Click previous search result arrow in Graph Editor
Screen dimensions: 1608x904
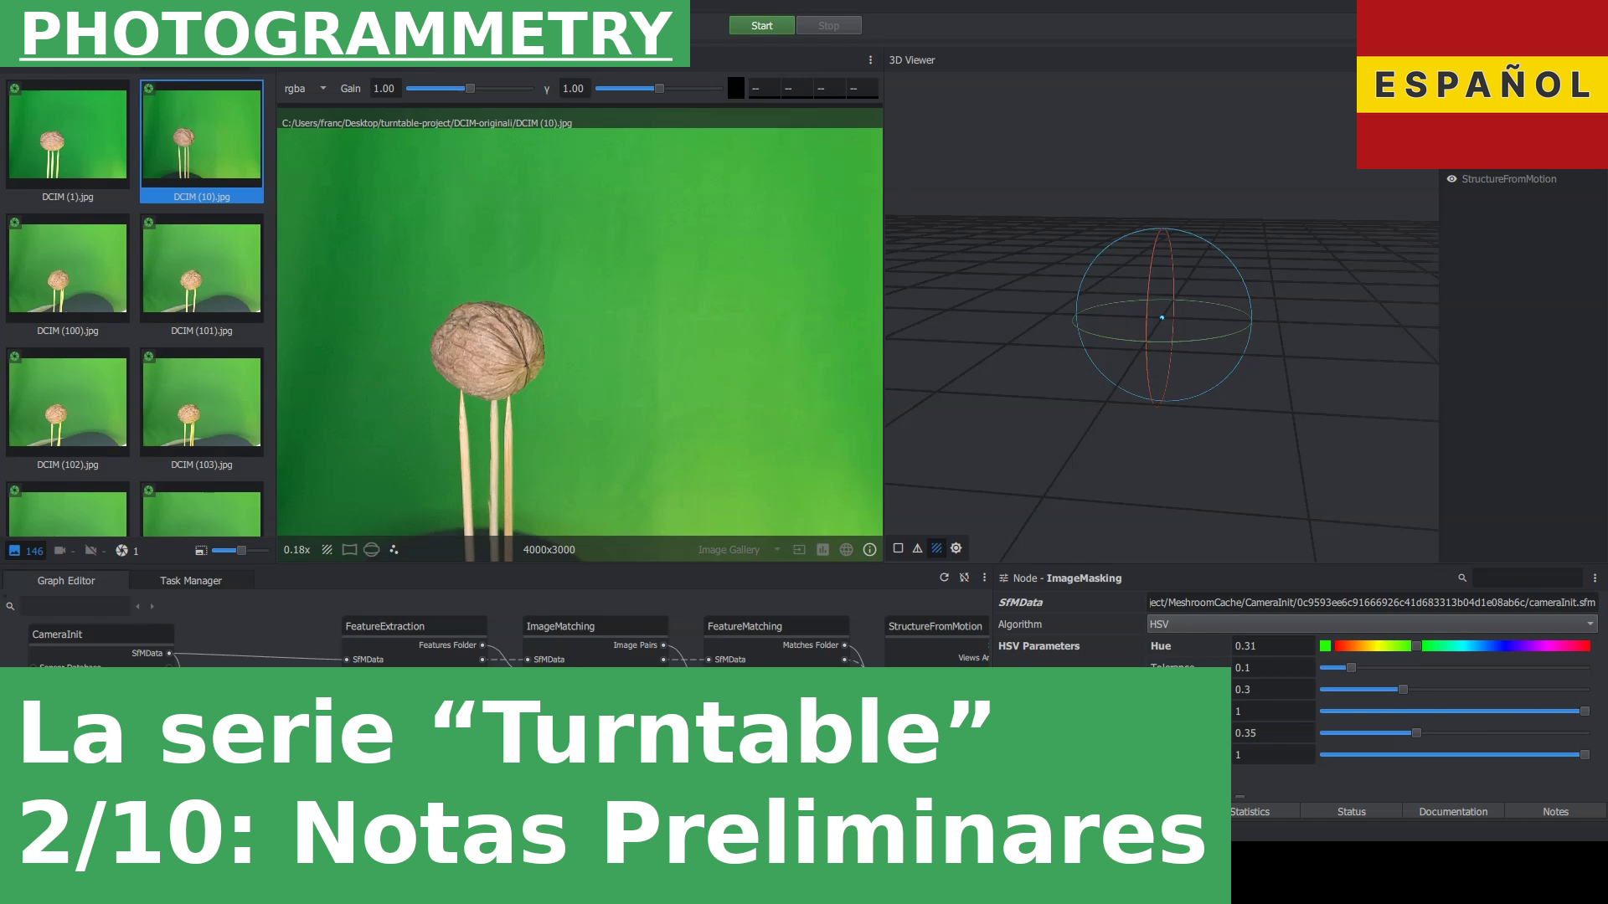137,606
